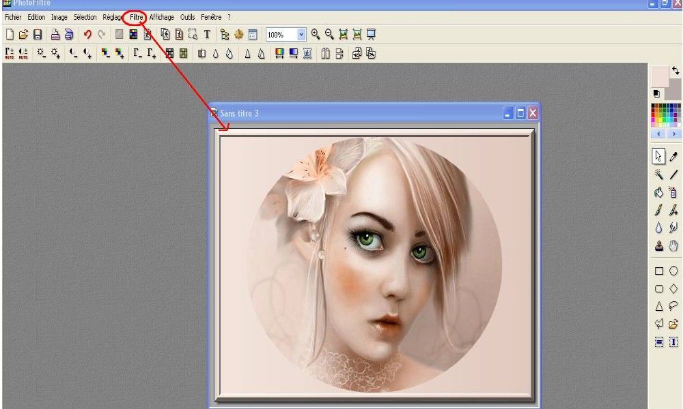683x409 pixels.
Task: Increase gamma with the Γ plus icon
Action: pyautogui.click(x=152, y=53)
